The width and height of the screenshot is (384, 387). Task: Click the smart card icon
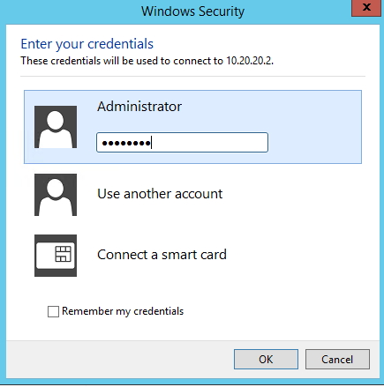coord(56,256)
